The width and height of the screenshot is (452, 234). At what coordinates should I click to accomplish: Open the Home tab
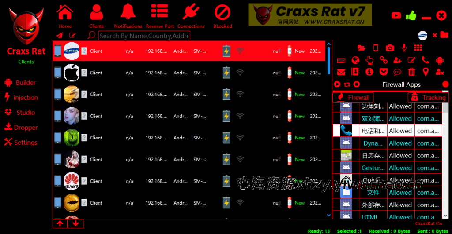click(65, 16)
